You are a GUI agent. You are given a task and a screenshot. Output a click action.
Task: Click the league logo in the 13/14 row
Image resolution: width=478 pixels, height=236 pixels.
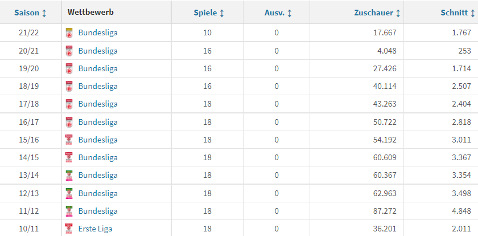pyautogui.click(x=69, y=175)
